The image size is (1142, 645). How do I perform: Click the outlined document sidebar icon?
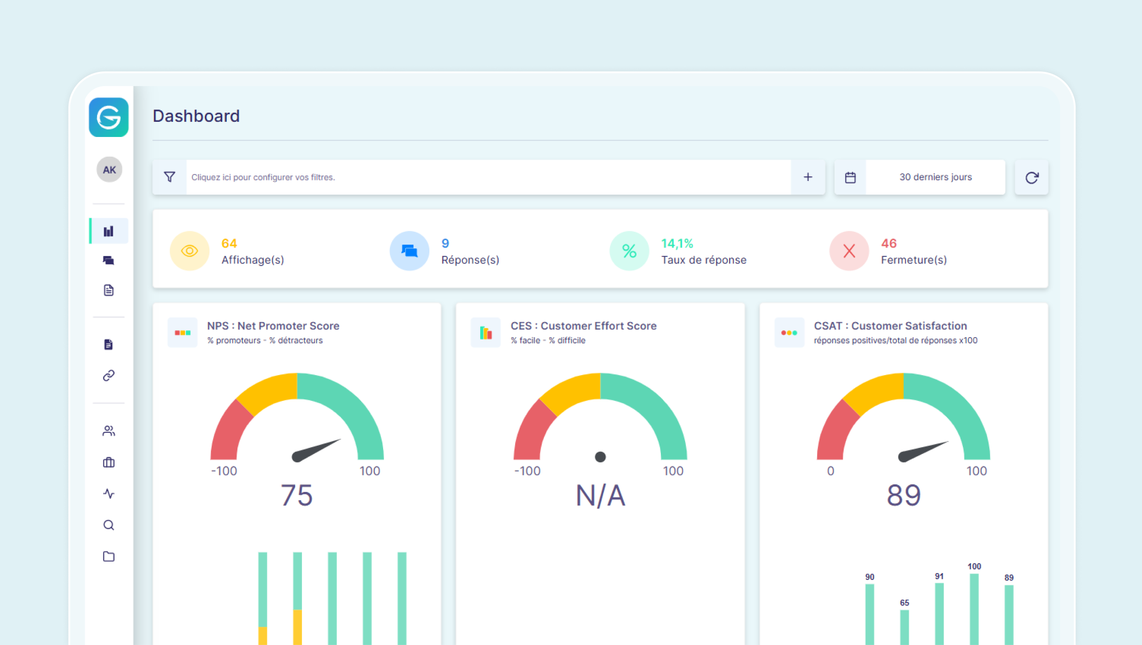tap(109, 290)
